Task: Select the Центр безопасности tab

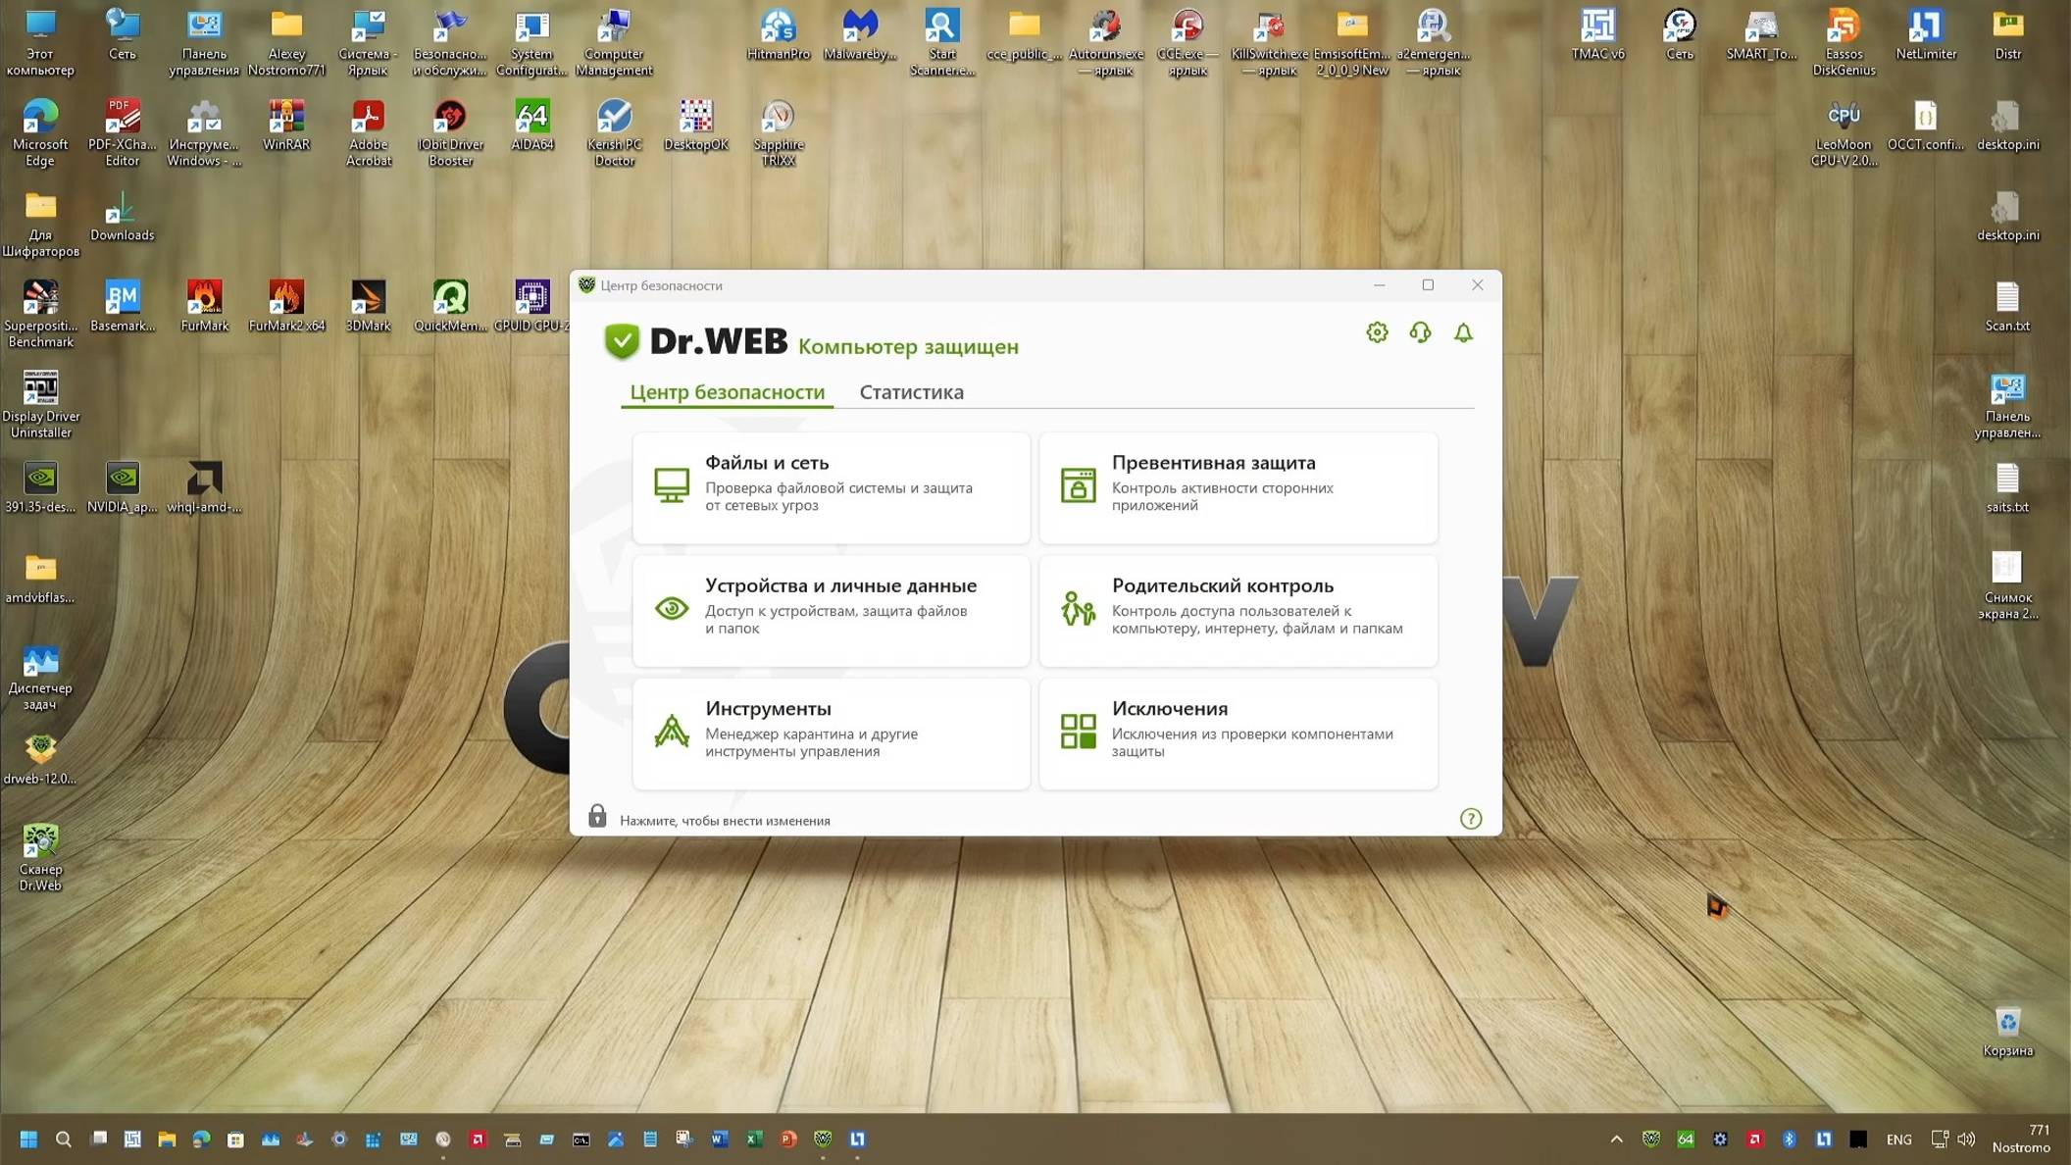Action: [x=727, y=391]
